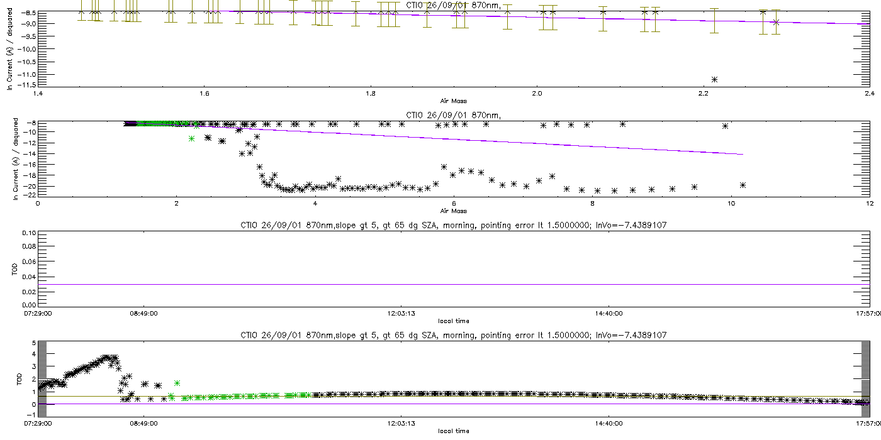881x440 pixels.
Task: Click the third plot title containing "lnVo=-7.4389107"
Action: tap(454, 225)
